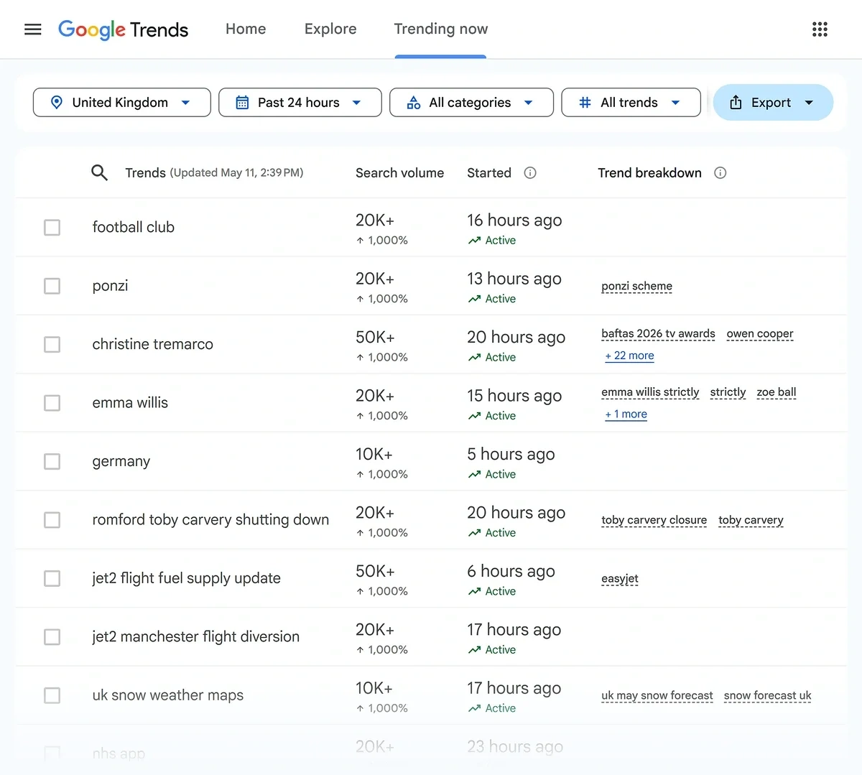
Task: Click the Trends search header field
Action: 214,173
